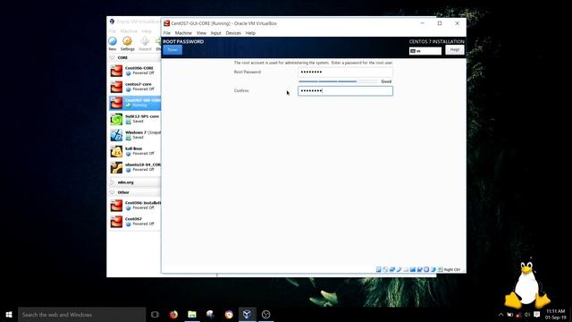
Task: Select the kali-linux virtual machine
Action: click(135, 151)
